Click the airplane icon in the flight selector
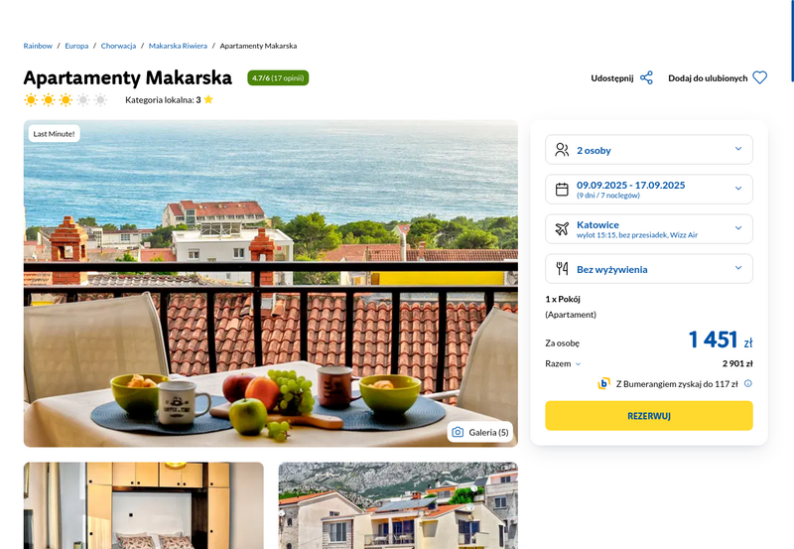The width and height of the screenshot is (794, 549). [562, 229]
